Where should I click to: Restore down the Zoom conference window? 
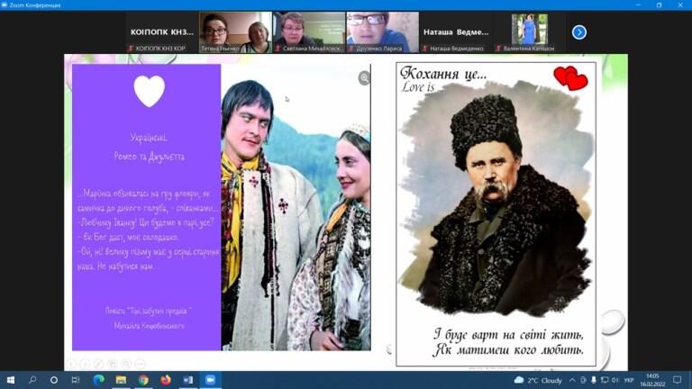[x=659, y=5]
